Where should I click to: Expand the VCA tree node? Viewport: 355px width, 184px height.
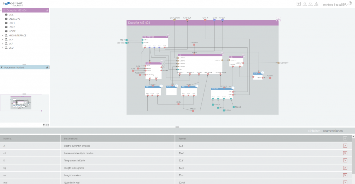click(3, 39)
